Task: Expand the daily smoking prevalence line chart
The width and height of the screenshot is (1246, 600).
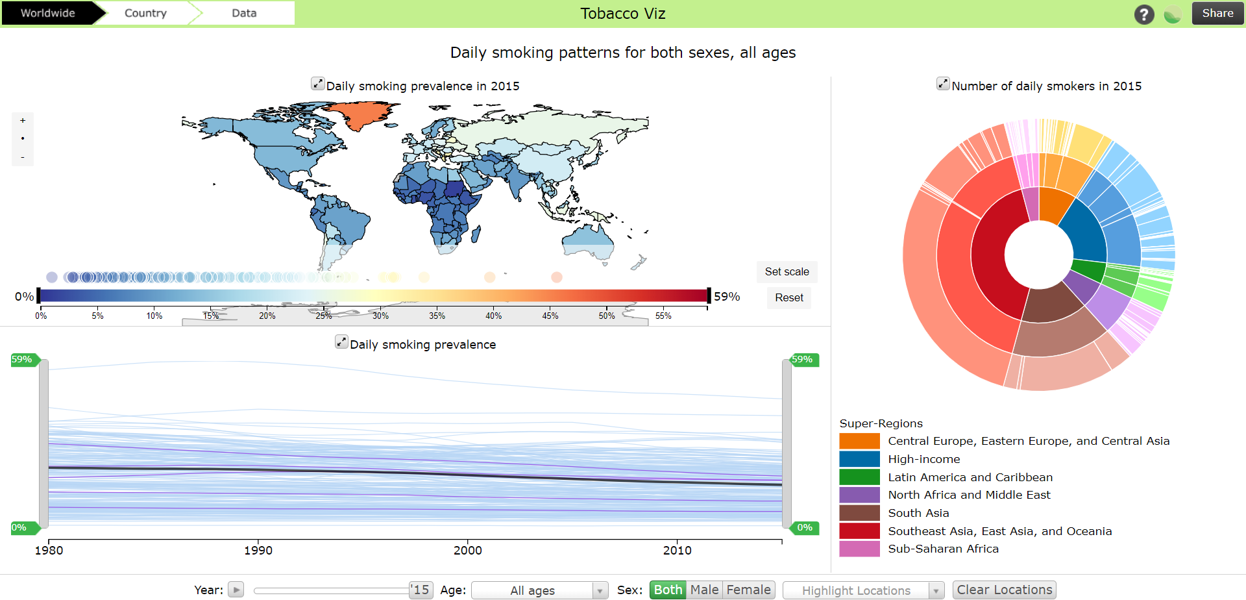Action: click(341, 342)
